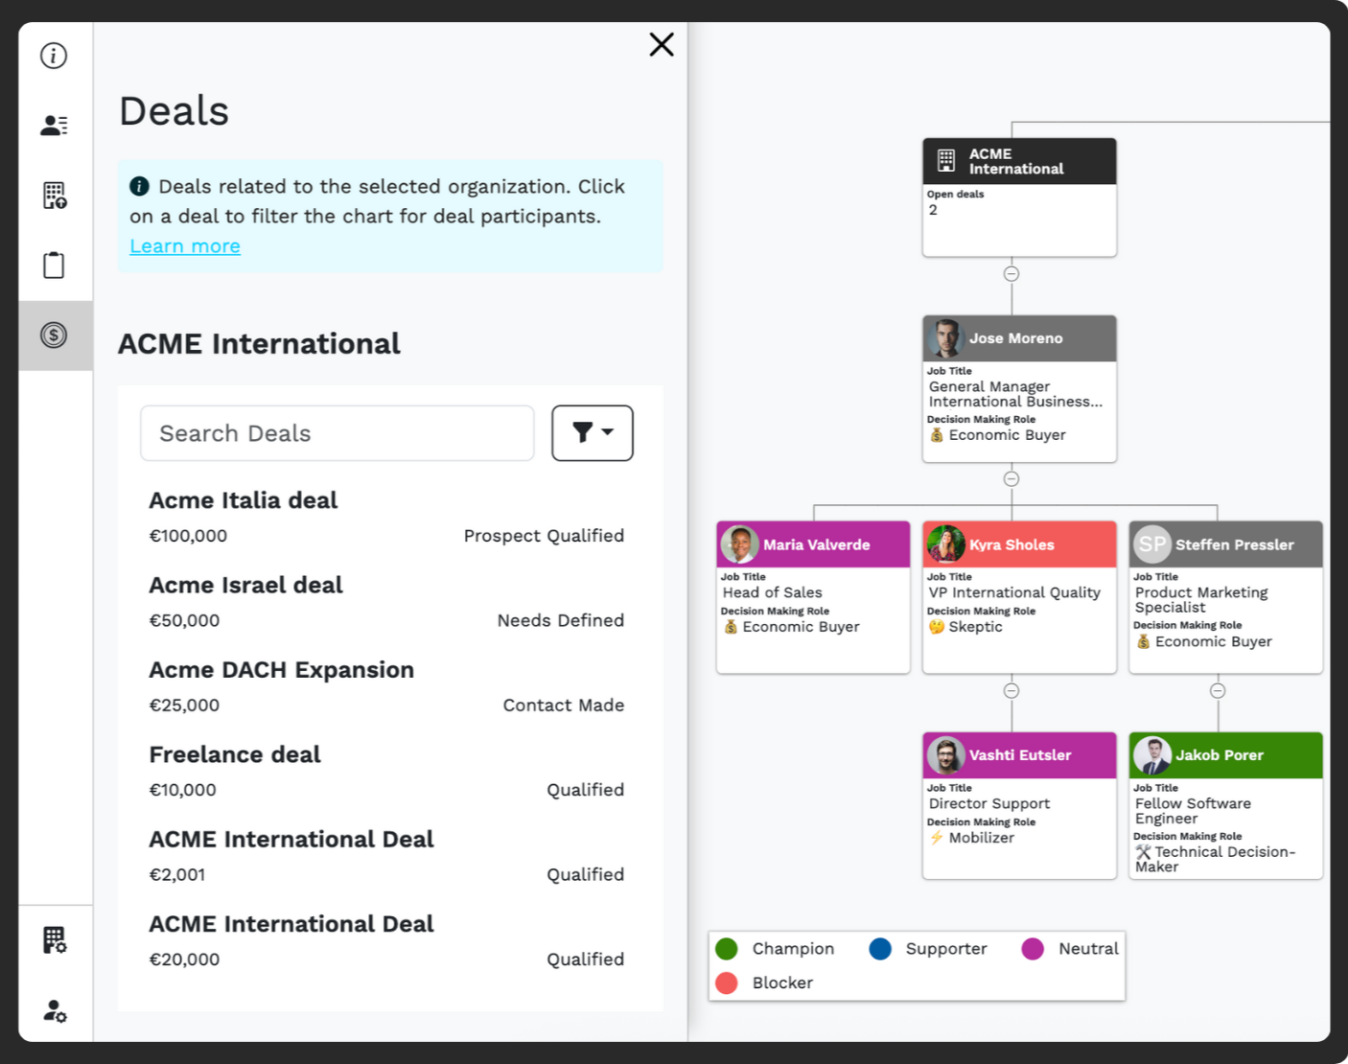Open the contacts list sidebar icon
The width and height of the screenshot is (1348, 1064).
[54, 126]
